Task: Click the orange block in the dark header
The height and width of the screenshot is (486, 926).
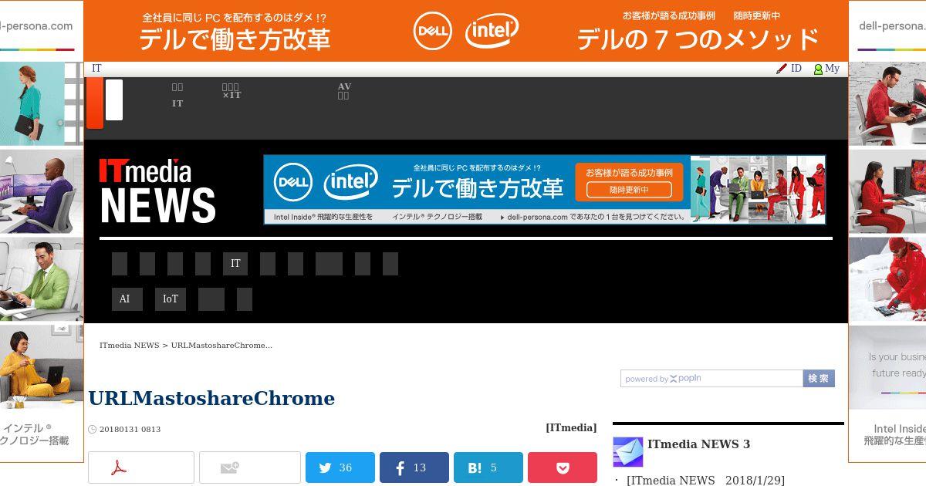Action: [95, 103]
